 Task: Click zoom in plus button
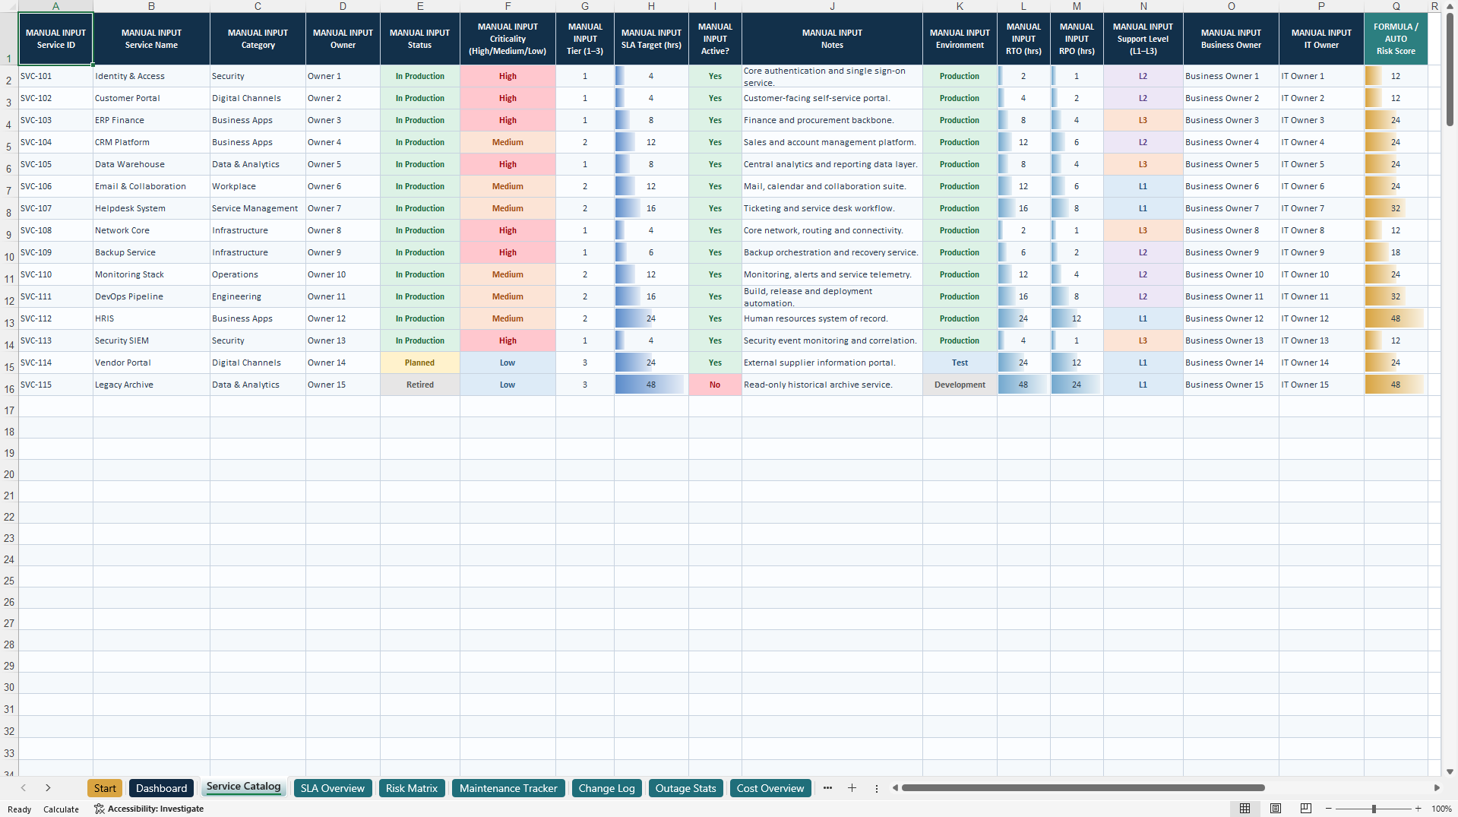[x=1418, y=809]
